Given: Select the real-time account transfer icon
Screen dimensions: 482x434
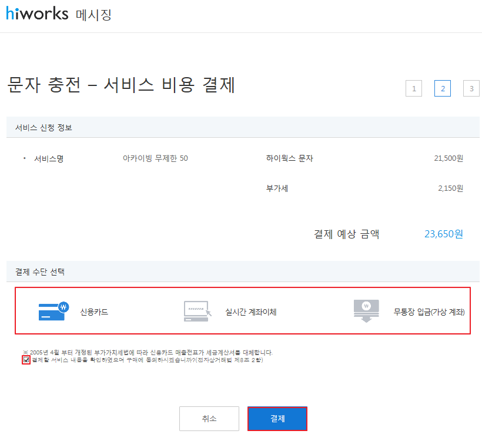Looking at the screenshot, I should (198, 311).
